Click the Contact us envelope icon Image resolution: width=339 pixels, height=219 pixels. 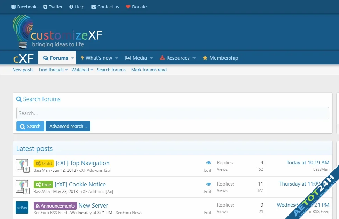click(x=93, y=7)
